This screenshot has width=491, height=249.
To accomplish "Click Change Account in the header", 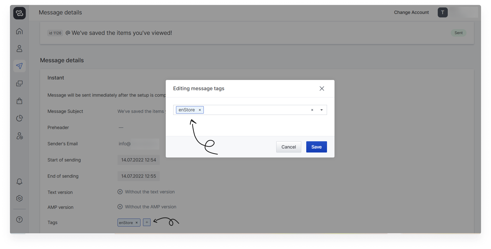I will (411, 12).
